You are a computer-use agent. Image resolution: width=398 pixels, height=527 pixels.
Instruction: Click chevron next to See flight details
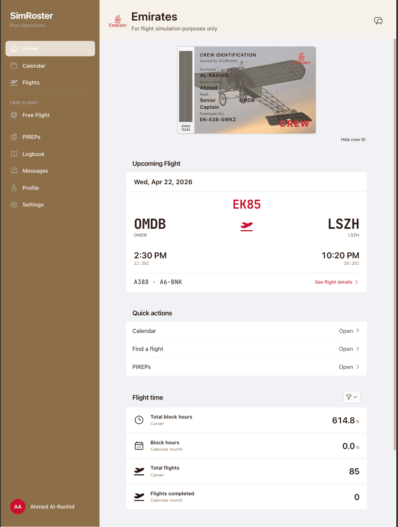(356, 282)
